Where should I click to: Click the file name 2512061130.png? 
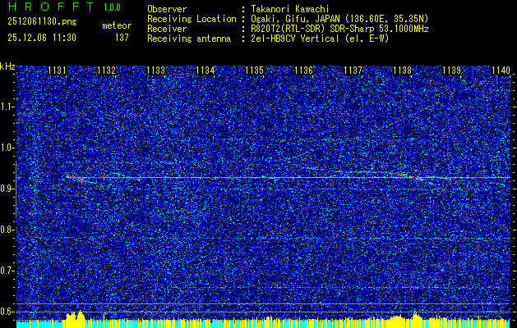(x=42, y=22)
